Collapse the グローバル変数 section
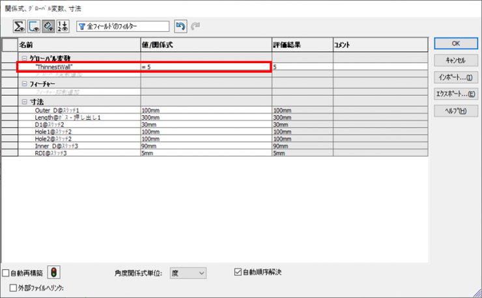482x298 pixels. tap(23, 58)
